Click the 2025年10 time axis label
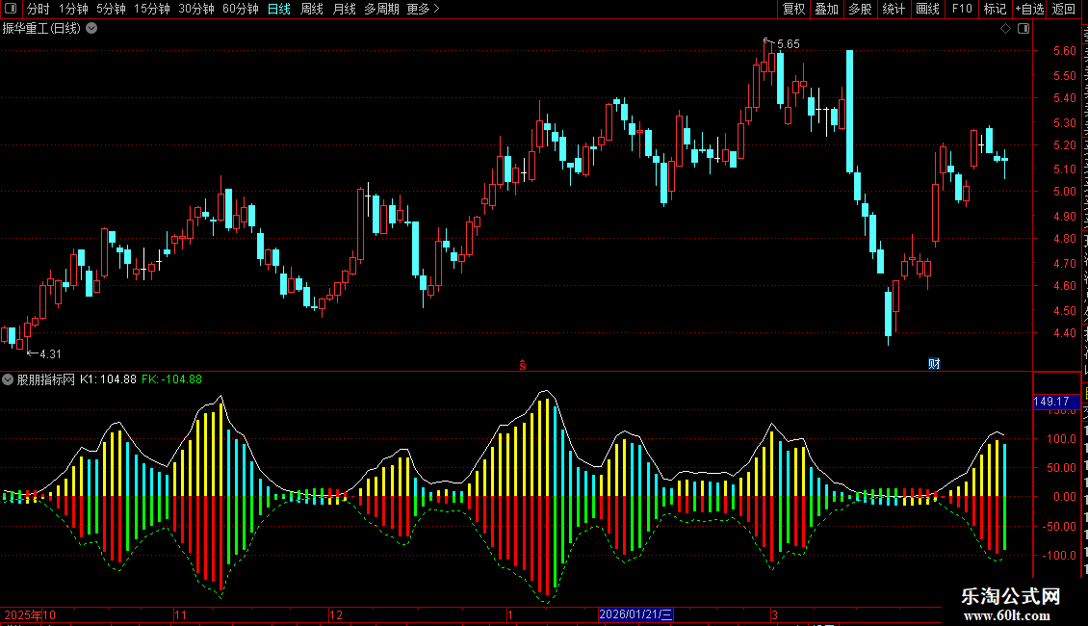This screenshot has width=1088, height=626. (30, 614)
